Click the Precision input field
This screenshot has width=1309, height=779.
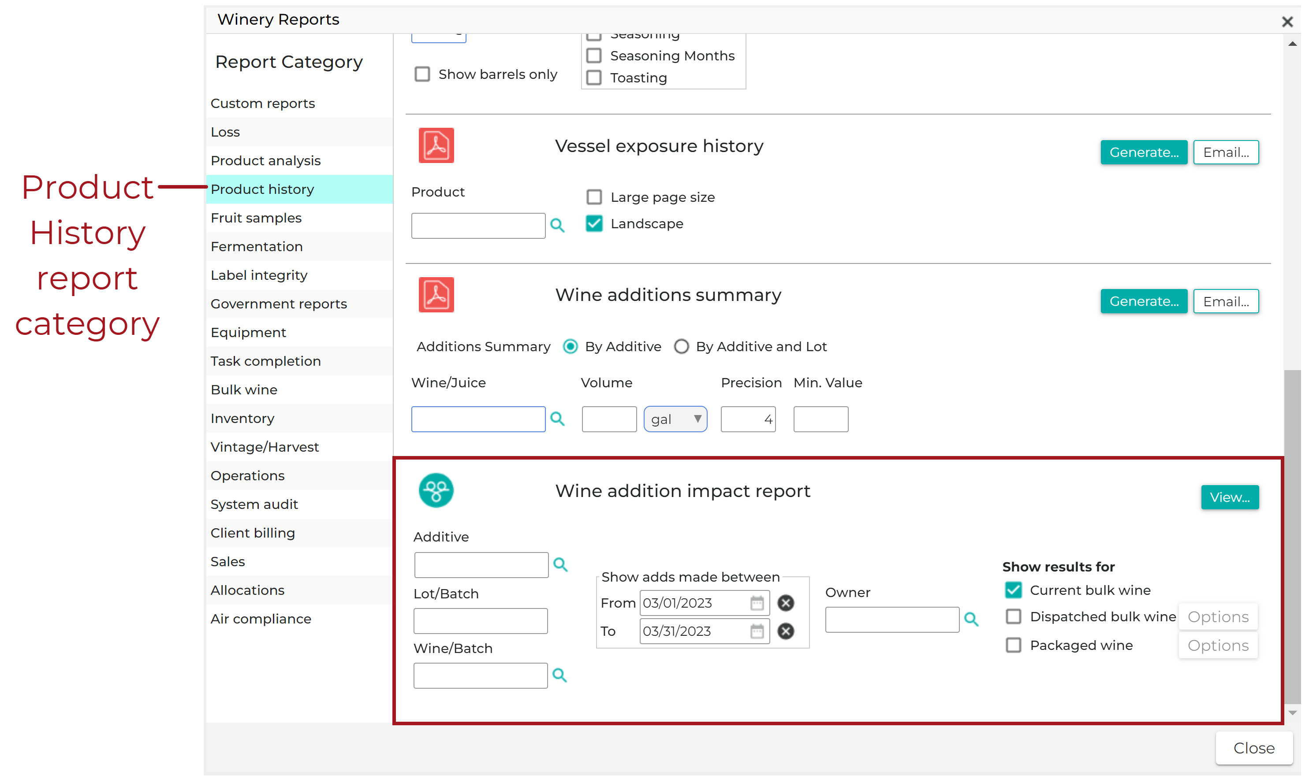coord(750,420)
